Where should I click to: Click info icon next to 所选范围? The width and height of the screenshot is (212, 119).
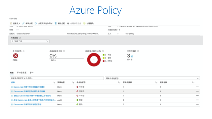pyautogui.click(x=20, y=38)
